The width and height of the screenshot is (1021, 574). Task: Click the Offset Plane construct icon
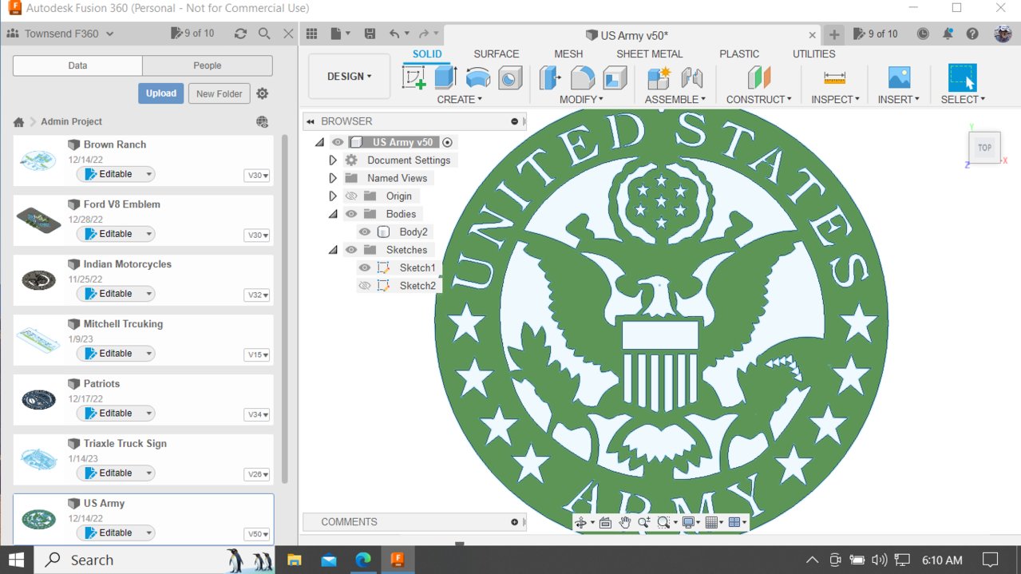(x=758, y=77)
